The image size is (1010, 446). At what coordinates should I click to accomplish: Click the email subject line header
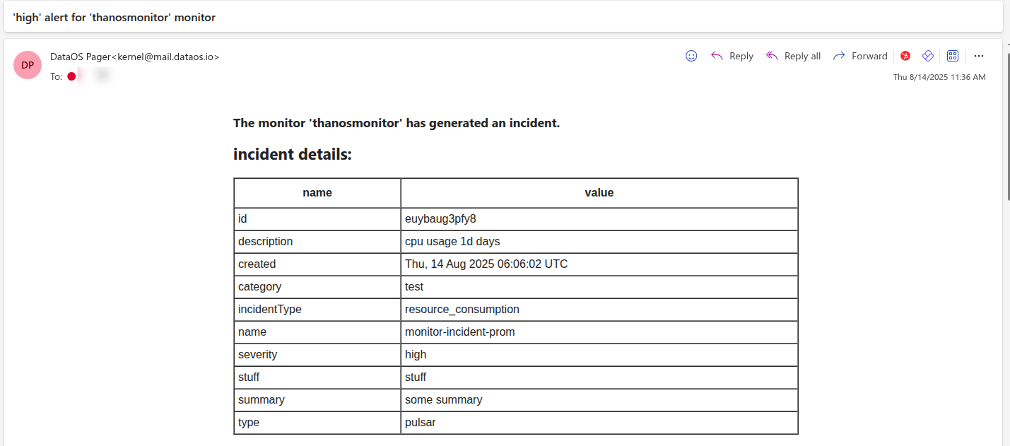[x=114, y=17]
